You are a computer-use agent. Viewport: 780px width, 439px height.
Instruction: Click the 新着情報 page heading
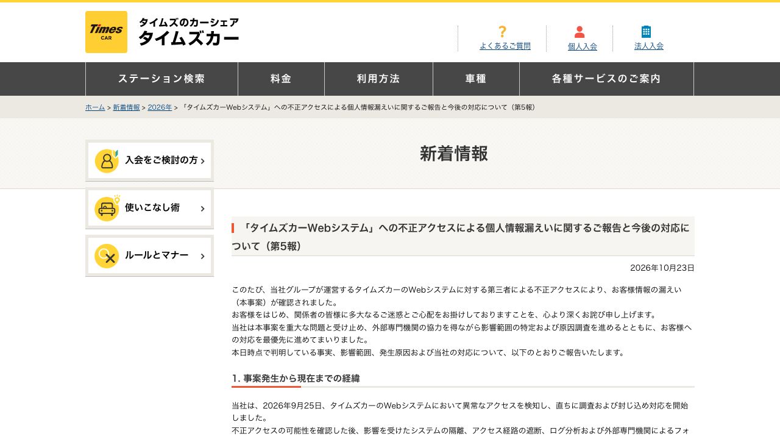pyautogui.click(x=454, y=154)
